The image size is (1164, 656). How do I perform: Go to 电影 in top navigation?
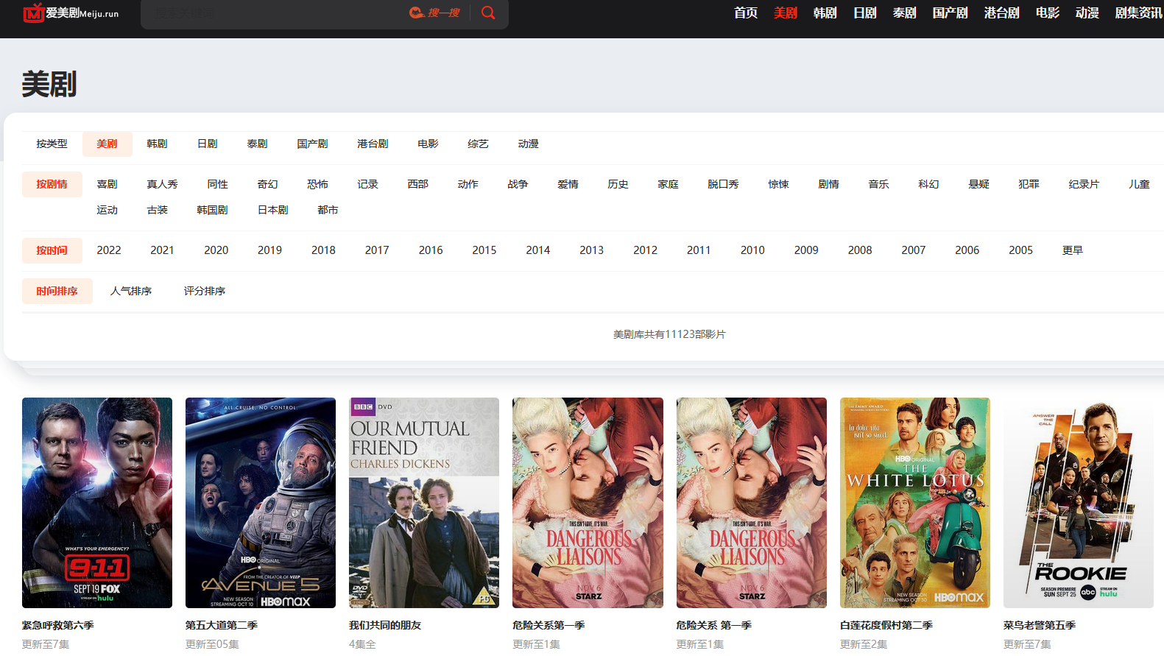tap(1047, 13)
